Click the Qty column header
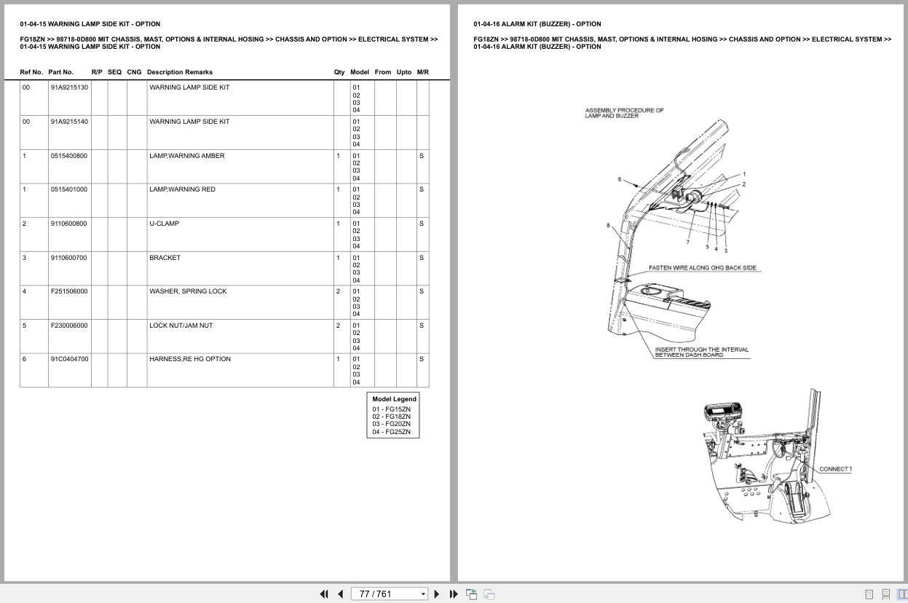 pyautogui.click(x=339, y=72)
